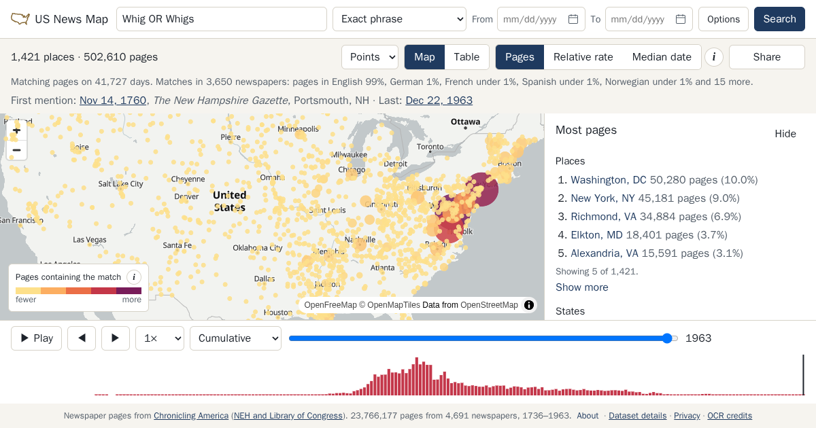
Task: Click the tallest bar in the histogram
Action: pyautogui.click(x=416, y=376)
